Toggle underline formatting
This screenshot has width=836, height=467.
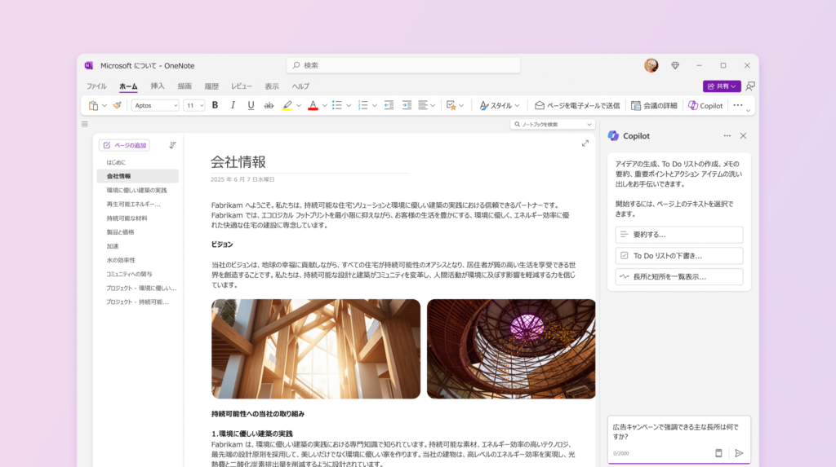tap(251, 105)
